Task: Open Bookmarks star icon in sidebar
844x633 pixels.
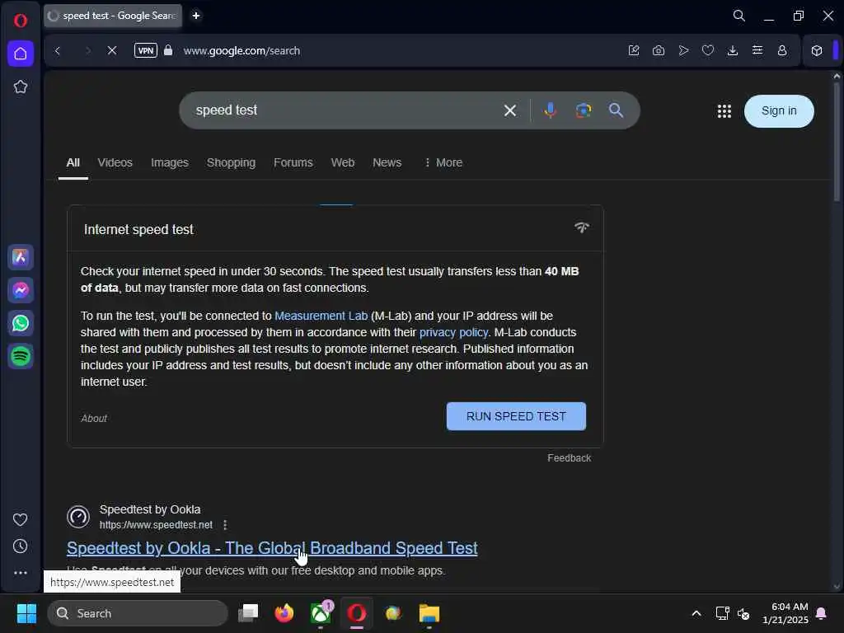Action: coord(21,87)
